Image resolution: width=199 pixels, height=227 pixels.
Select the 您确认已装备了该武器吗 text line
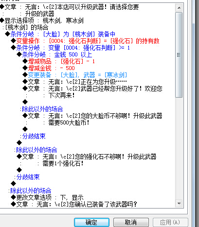(74, 204)
